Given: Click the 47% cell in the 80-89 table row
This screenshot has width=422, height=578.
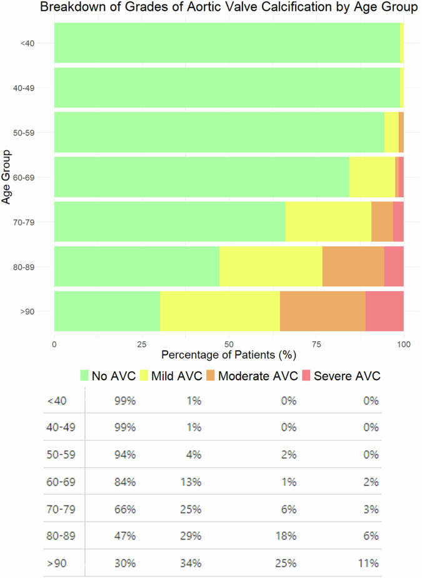Looking at the screenshot, I should pos(125,537).
